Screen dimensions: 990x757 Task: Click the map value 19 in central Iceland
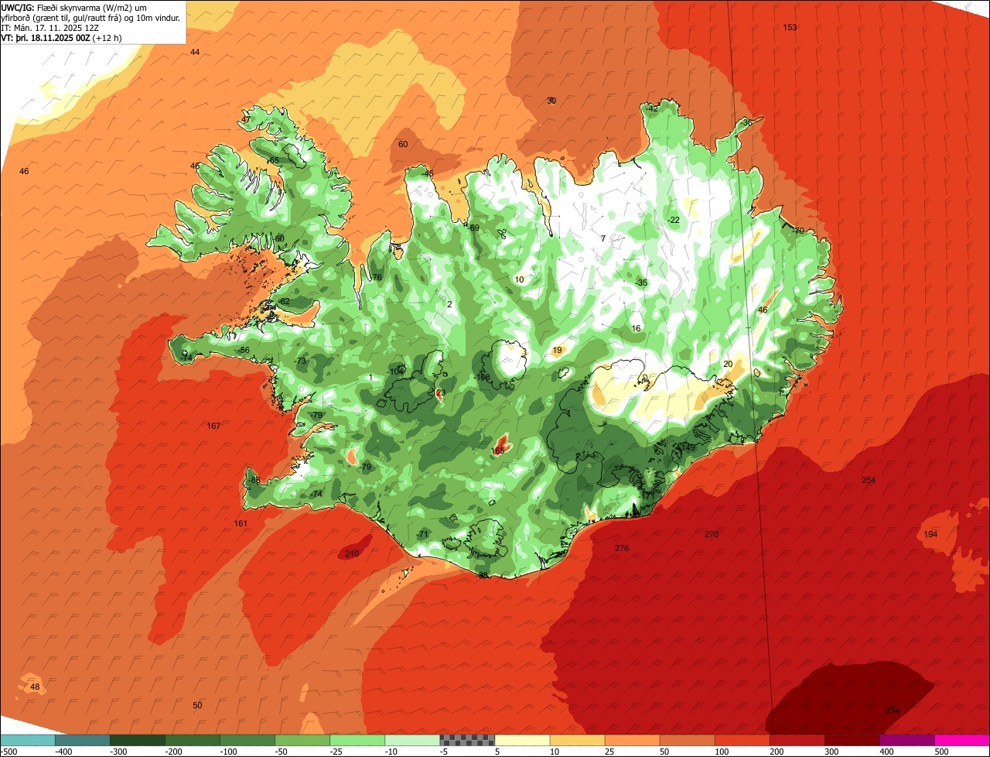[557, 351]
